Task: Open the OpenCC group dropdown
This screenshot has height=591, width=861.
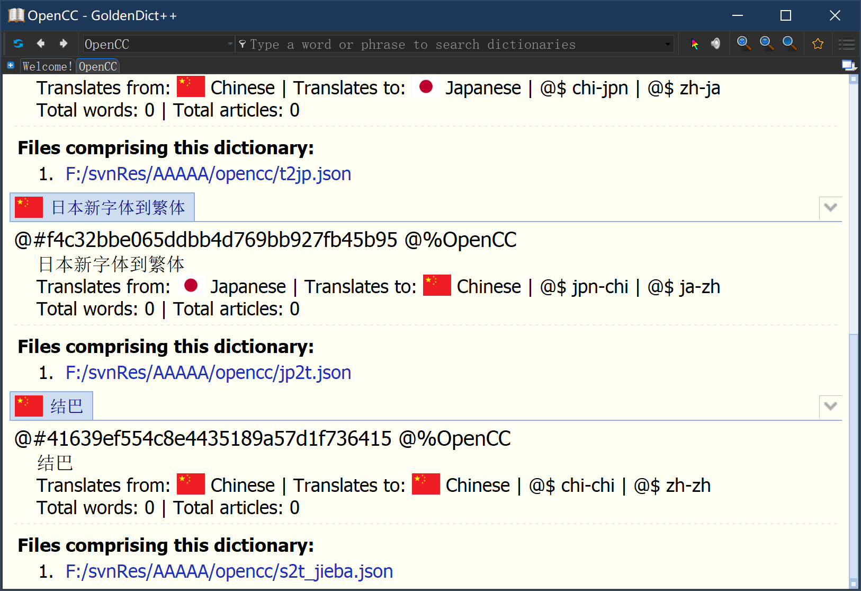Action: tap(158, 44)
